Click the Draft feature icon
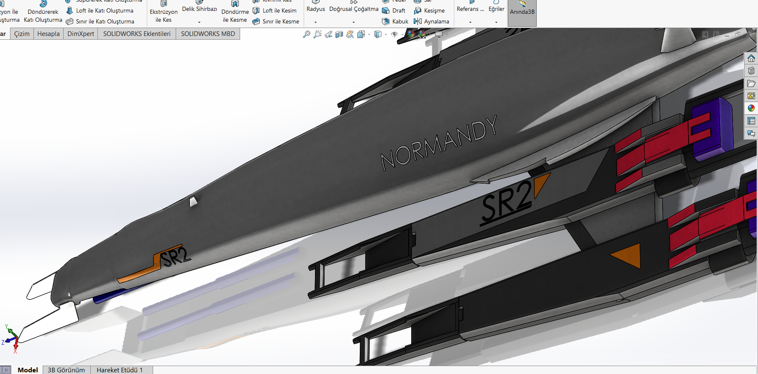 coord(386,11)
